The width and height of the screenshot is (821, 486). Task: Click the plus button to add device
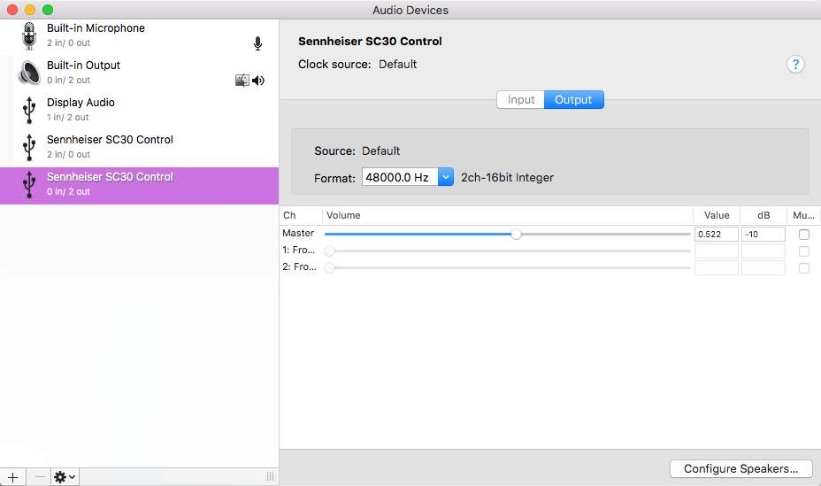coord(12,476)
